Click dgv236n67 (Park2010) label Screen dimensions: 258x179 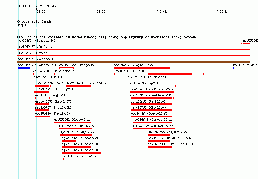point(148,101)
